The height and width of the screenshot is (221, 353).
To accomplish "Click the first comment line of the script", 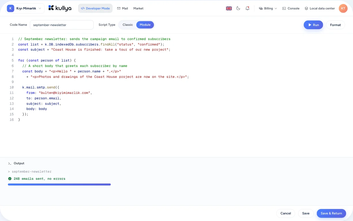I will [94, 39].
